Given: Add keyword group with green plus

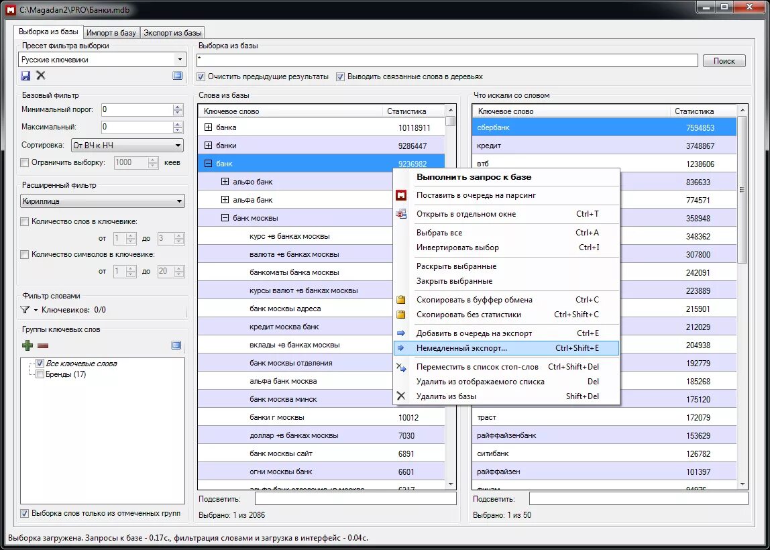Looking at the screenshot, I should (x=27, y=345).
